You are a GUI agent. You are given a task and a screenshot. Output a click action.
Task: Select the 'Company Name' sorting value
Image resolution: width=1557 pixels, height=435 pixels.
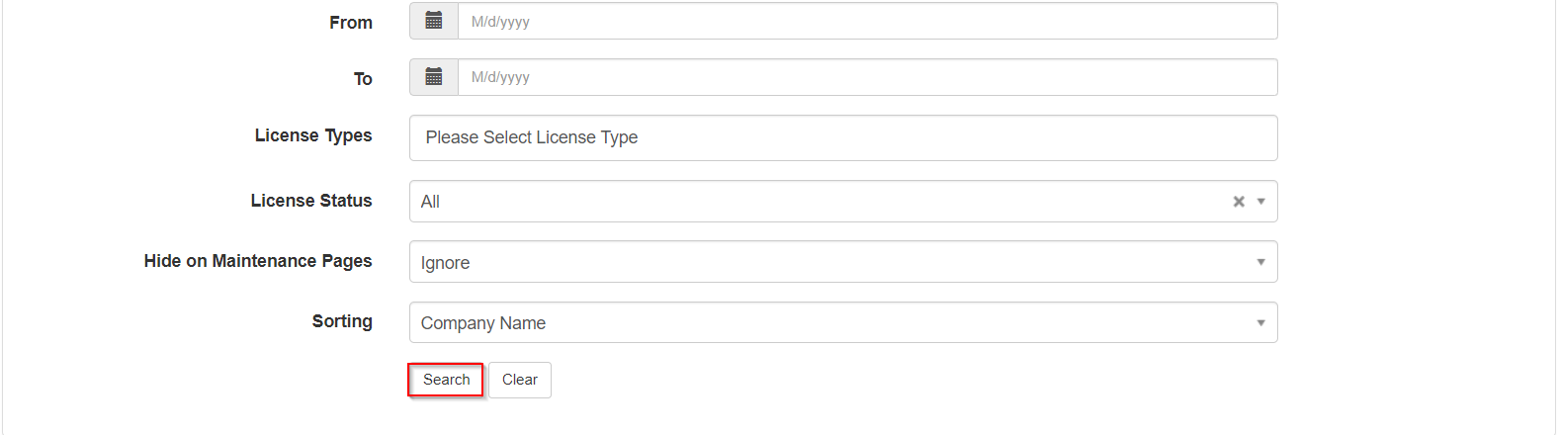coord(483,323)
